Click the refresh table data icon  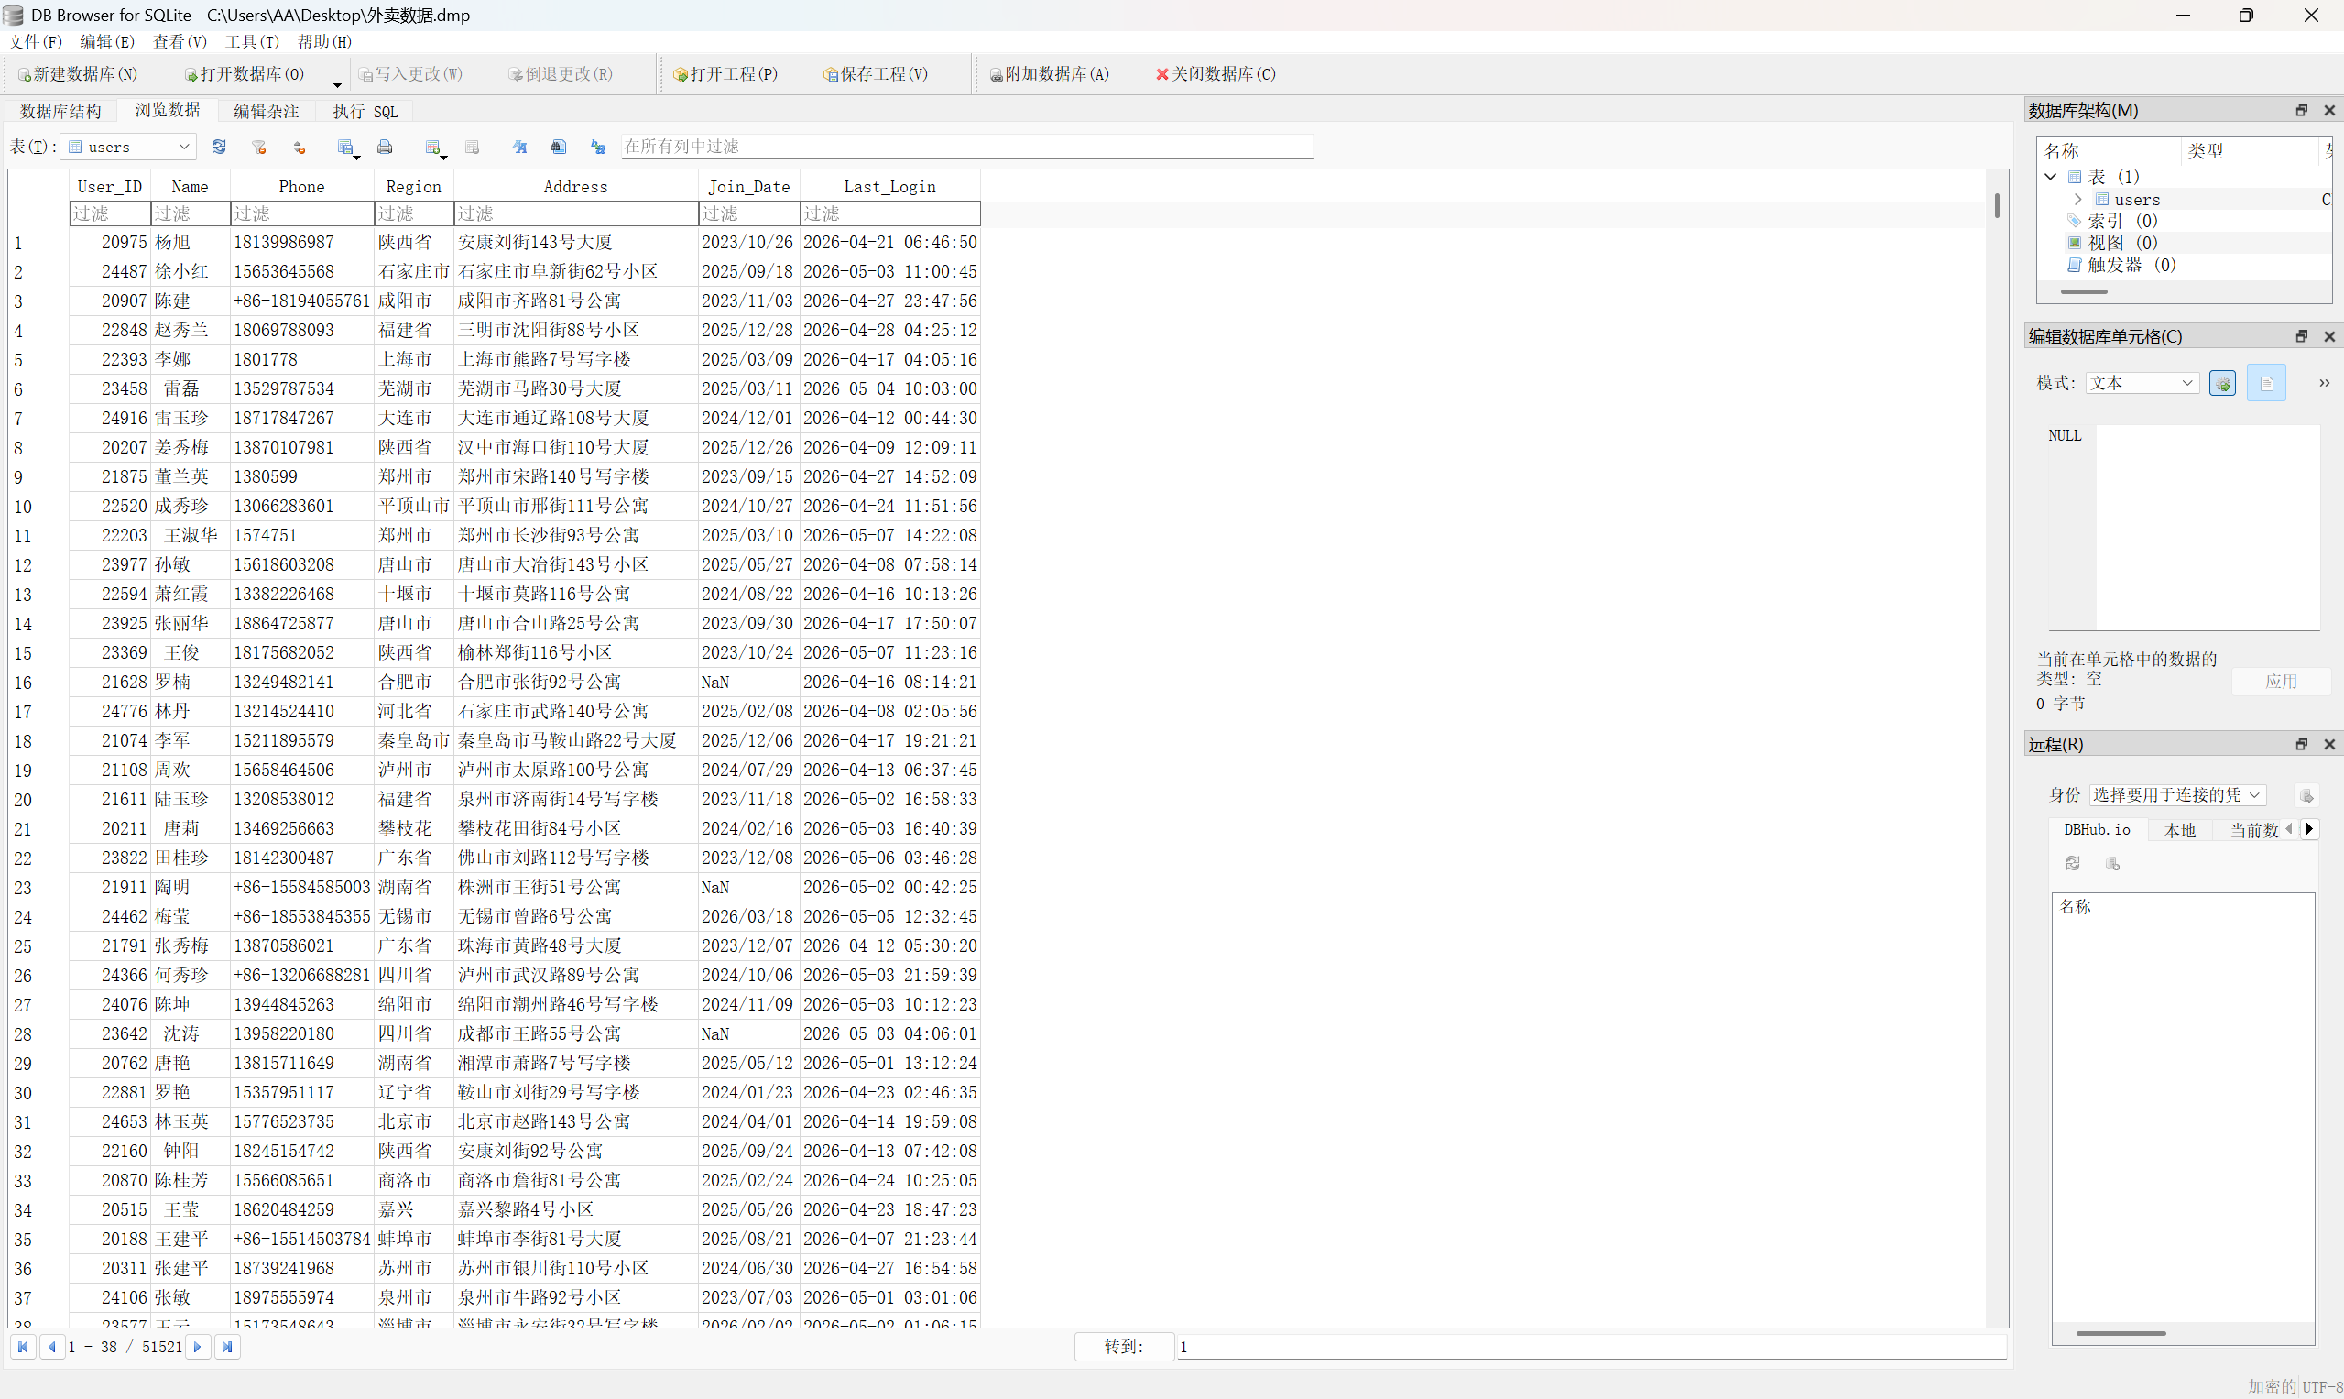[219, 146]
